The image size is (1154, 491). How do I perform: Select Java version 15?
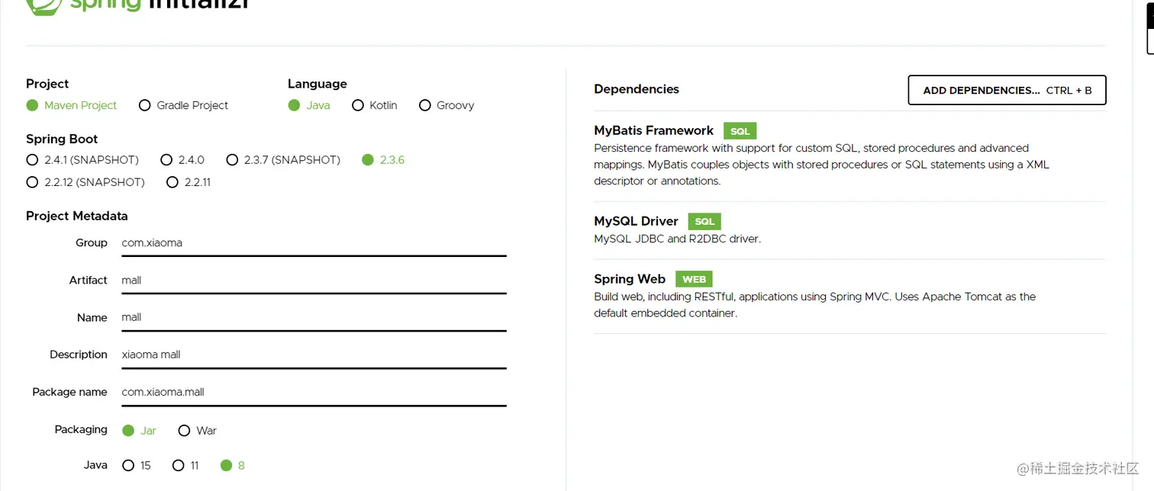point(128,465)
